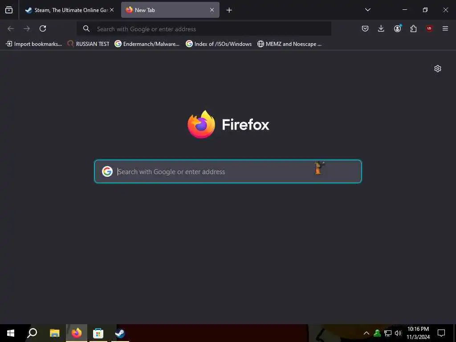Close the Steam tab

112,10
